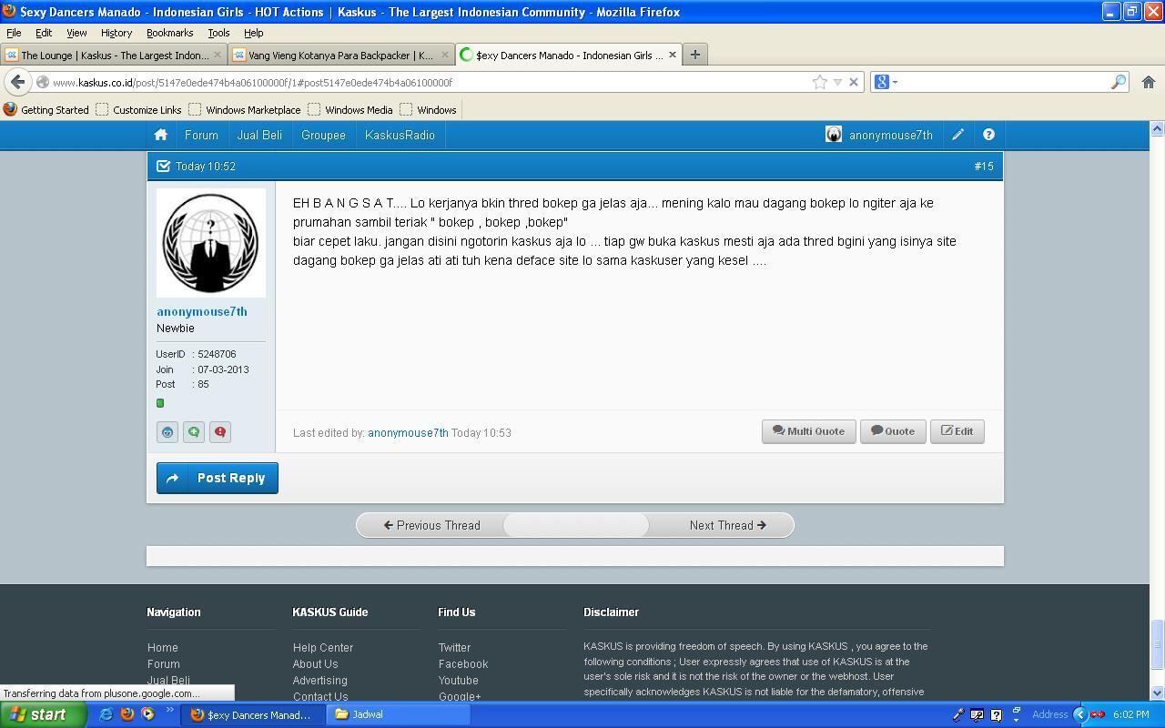This screenshot has width=1165, height=728.
Task: Launch Internet Explorer from quick launch
Action: click(x=106, y=714)
